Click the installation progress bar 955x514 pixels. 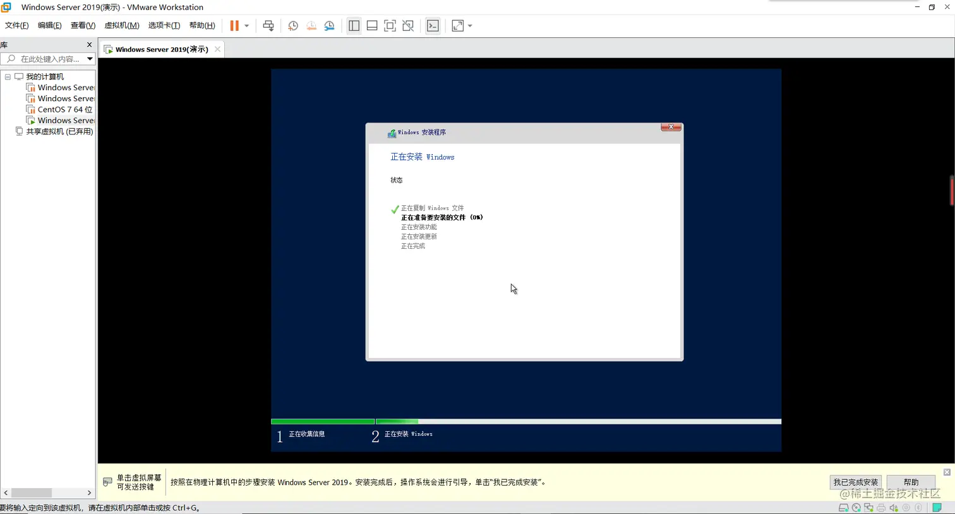tap(526, 421)
